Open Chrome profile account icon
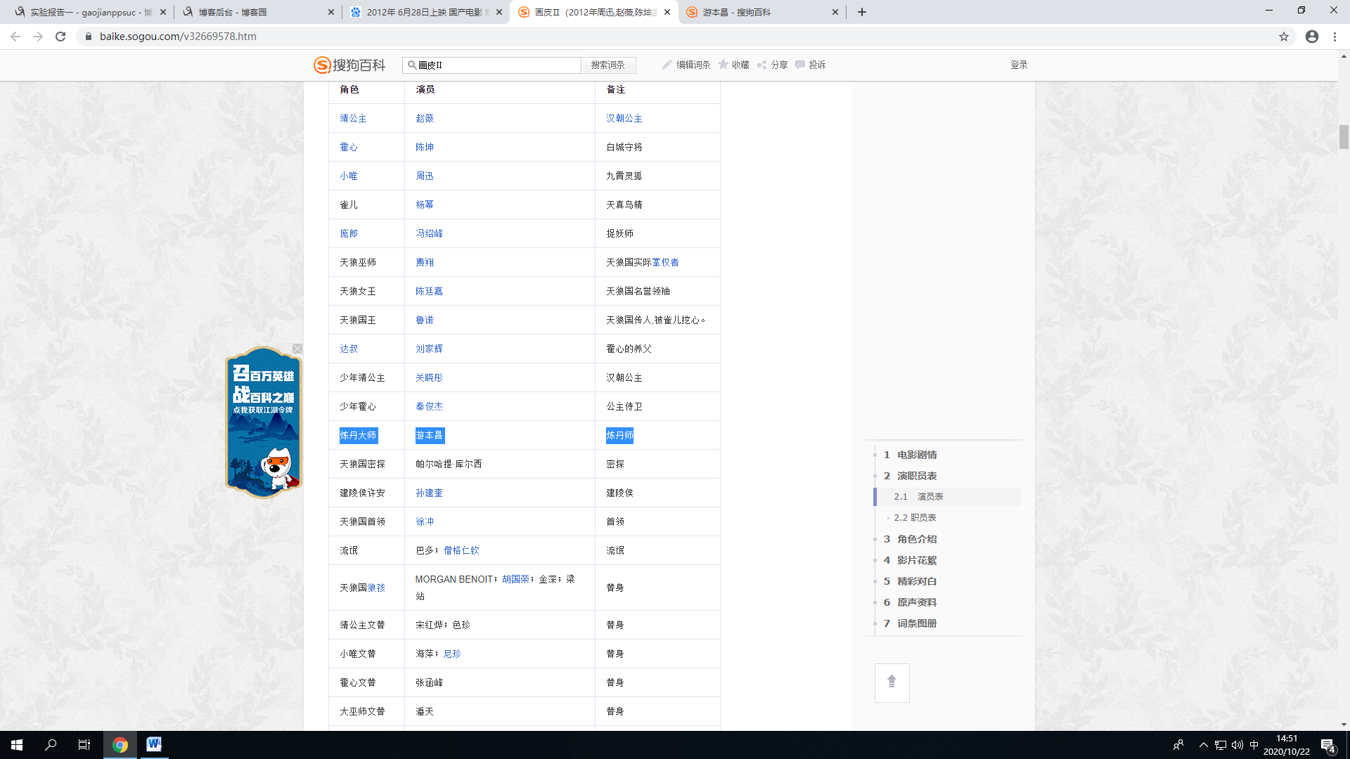The height and width of the screenshot is (759, 1350). point(1312,37)
